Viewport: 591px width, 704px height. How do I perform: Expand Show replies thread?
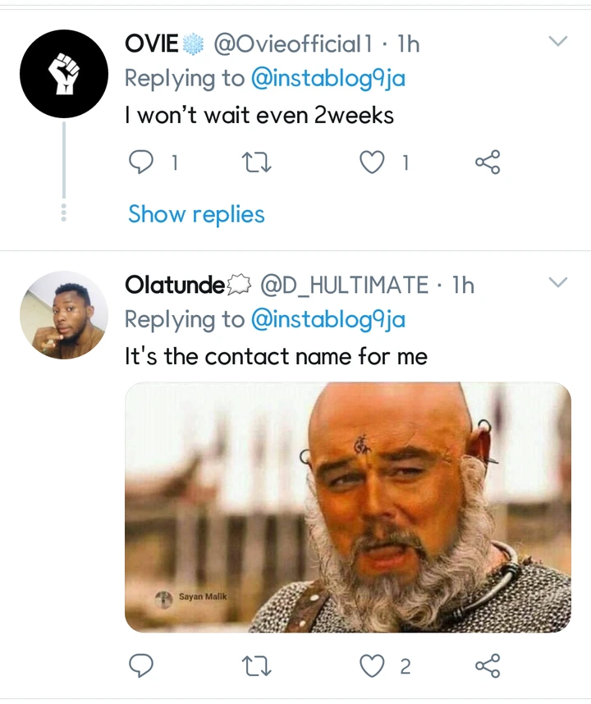click(x=196, y=214)
